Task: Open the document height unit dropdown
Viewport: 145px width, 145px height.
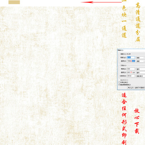Action: [x=141, y=72]
